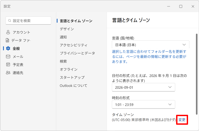Screen dimensions: 199x131
Task: Click the データ ファイル document icon
Action: point(8,40)
